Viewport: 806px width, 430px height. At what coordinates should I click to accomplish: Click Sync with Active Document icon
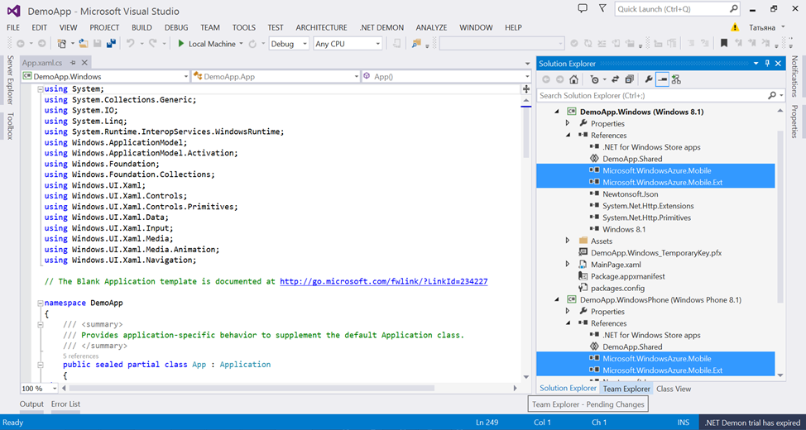coord(615,79)
